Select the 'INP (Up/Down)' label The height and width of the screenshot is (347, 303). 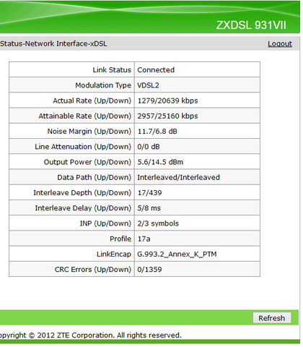pos(105,223)
